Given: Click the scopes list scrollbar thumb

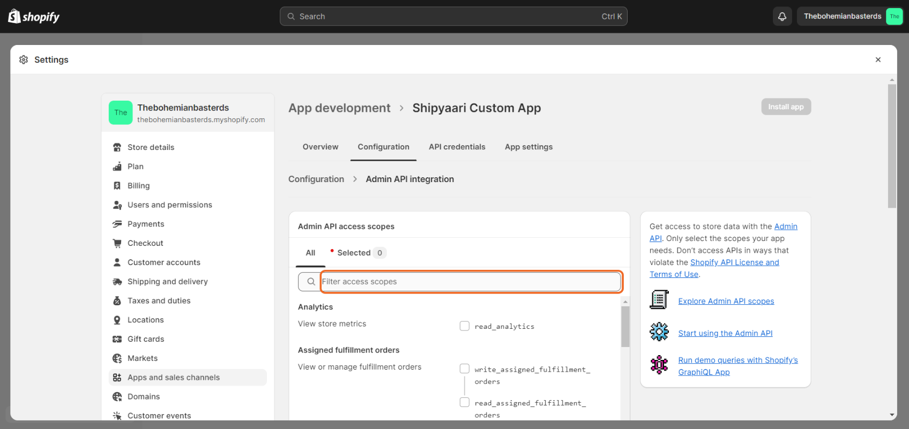Looking at the screenshot, I should pyautogui.click(x=625, y=327).
